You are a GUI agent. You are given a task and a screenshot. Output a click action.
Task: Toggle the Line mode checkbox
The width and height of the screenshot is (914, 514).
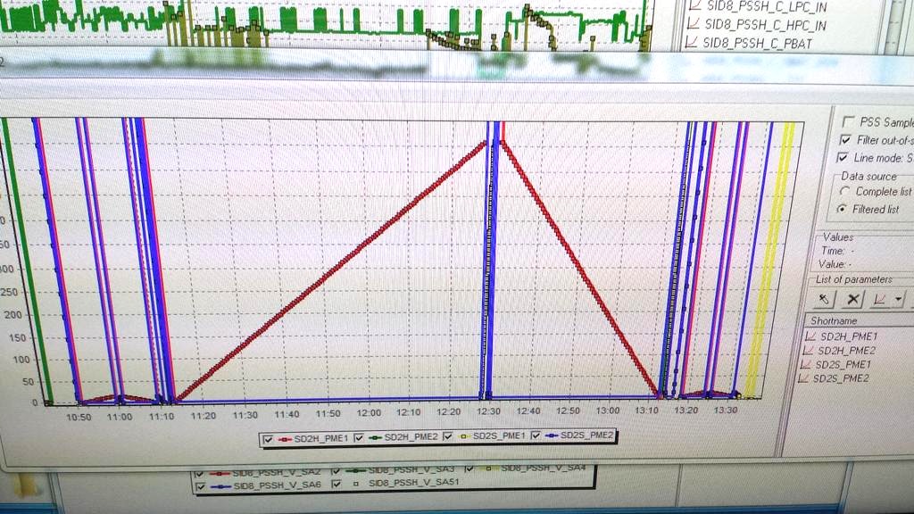coord(843,157)
